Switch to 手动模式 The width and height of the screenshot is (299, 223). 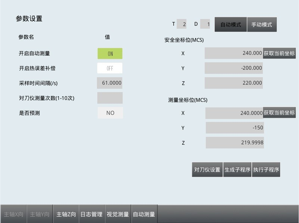click(x=262, y=25)
